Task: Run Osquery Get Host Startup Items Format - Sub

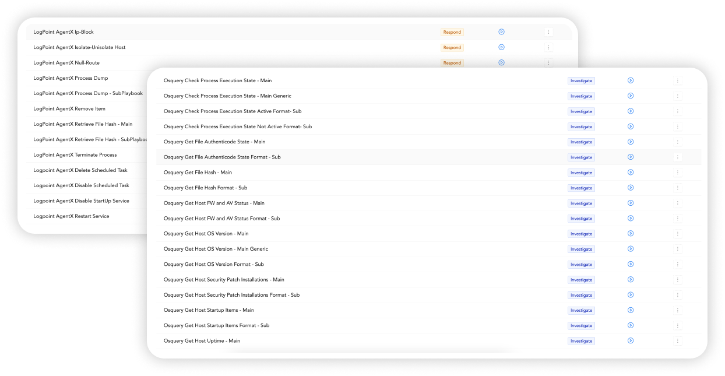Action: pyautogui.click(x=631, y=325)
